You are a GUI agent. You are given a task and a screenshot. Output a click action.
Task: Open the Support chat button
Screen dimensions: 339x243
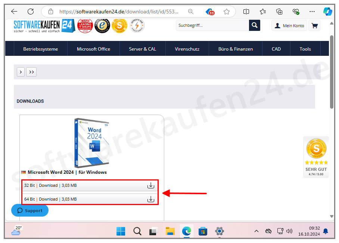coord(30,210)
